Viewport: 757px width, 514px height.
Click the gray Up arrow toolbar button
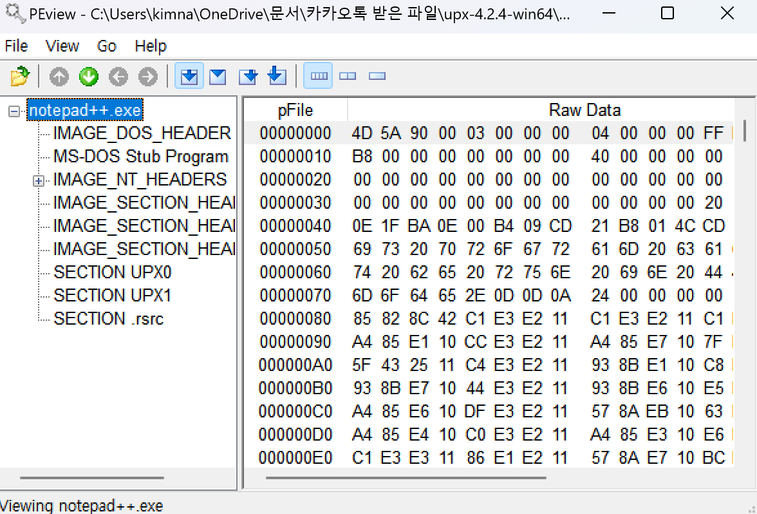59,76
